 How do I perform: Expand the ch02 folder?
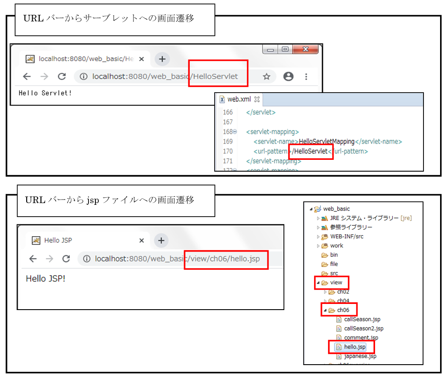pos(325,292)
